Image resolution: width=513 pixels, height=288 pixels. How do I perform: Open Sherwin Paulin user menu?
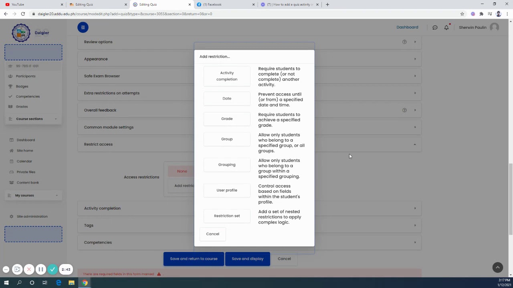pyautogui.click(x=479, y=27)
